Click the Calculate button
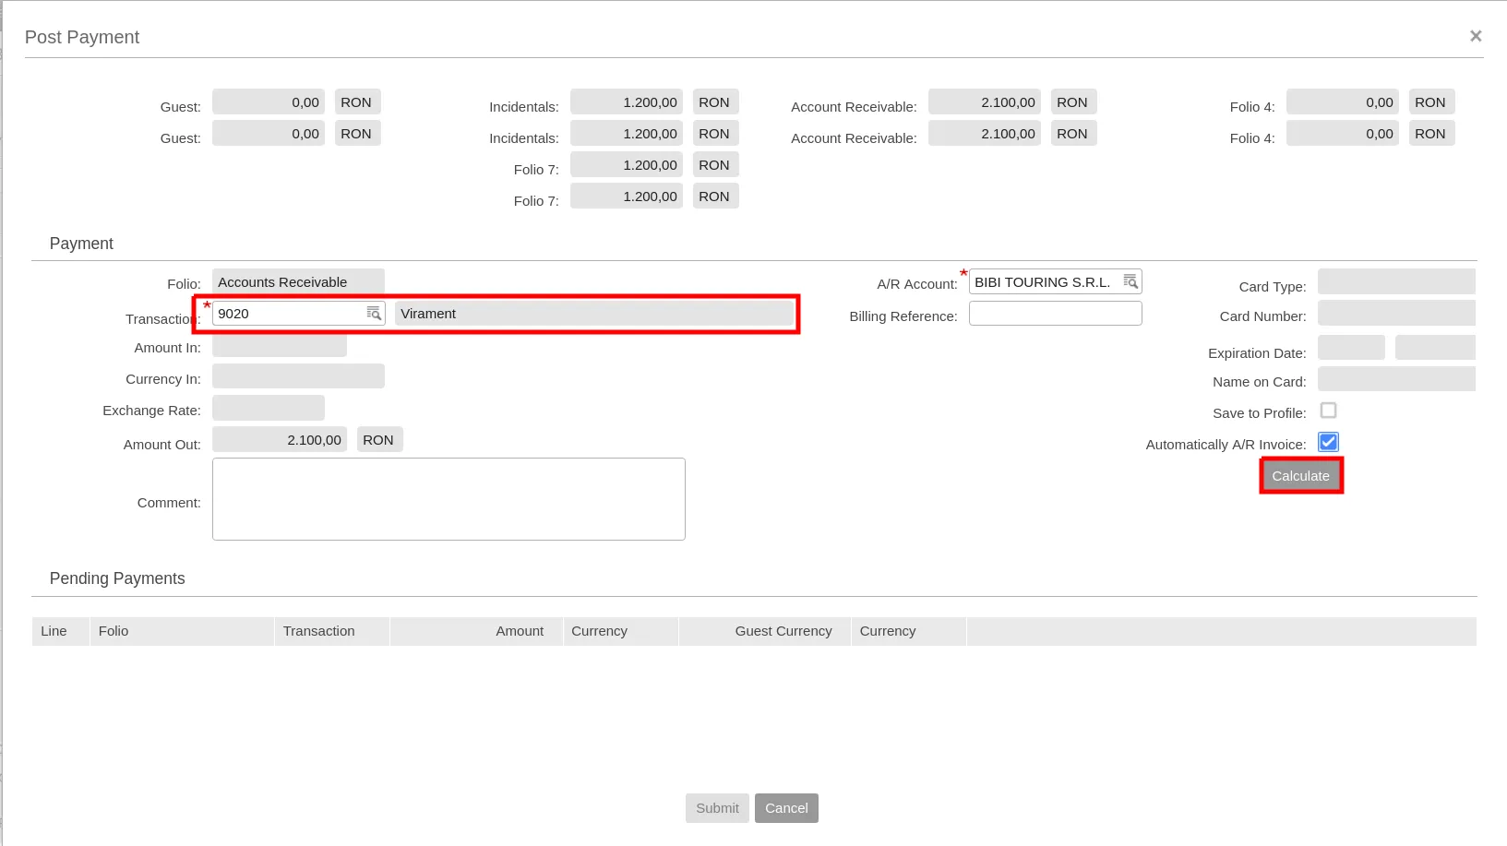 click(1301, 476)
